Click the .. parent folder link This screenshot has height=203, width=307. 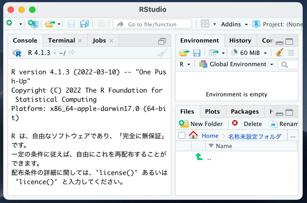tap(209, 159)
